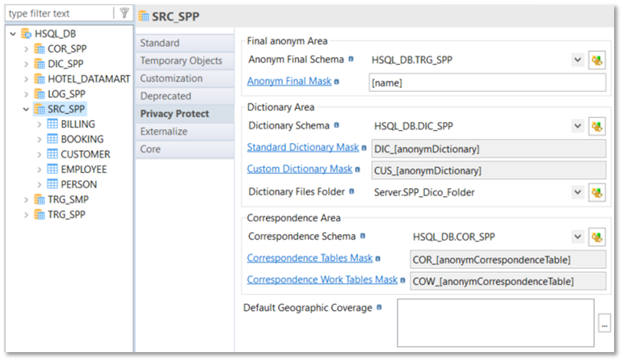Click info icon next to Standard Dictionary Mask
Viewport: 623px width, 361px height.
364,148
